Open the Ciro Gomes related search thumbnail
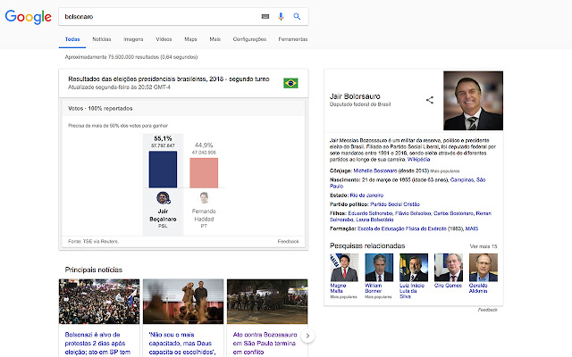 tap(449, 268)
